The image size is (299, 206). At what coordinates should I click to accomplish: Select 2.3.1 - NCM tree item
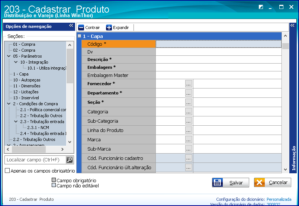point(38,128)
